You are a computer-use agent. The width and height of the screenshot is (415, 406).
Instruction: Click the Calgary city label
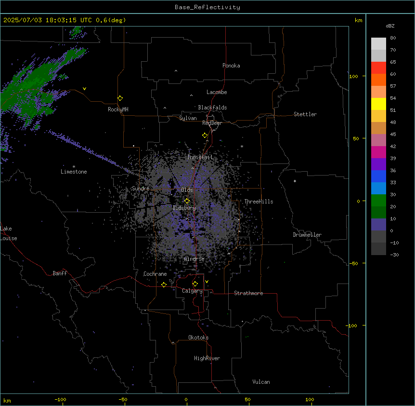(x=192, y=291)
